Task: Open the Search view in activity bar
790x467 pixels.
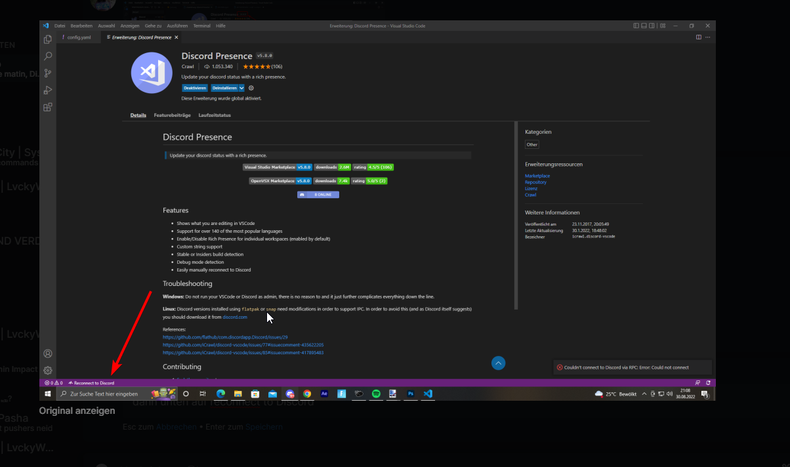Action: pos(47,56)
